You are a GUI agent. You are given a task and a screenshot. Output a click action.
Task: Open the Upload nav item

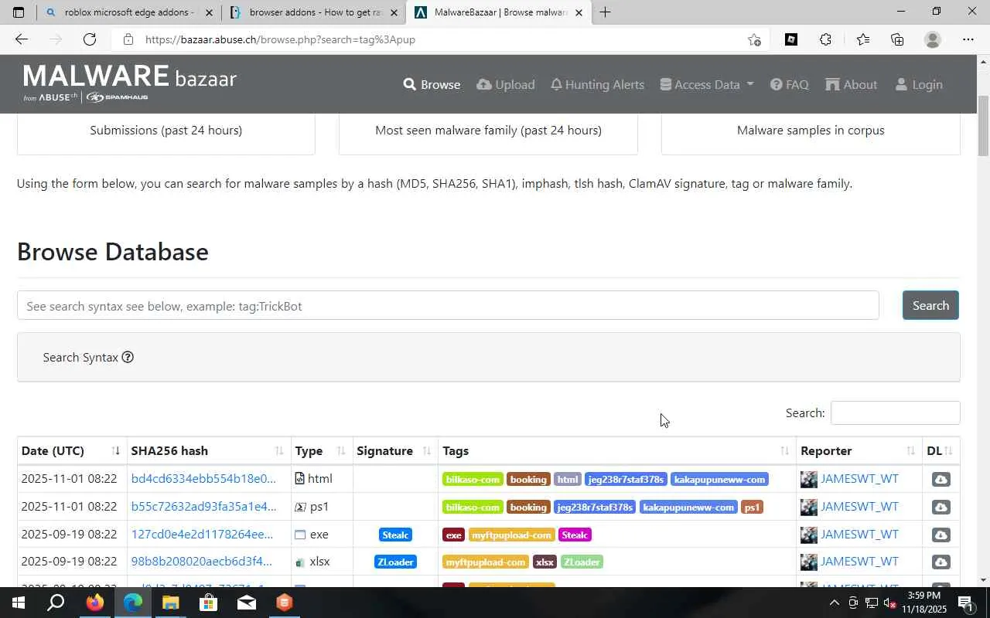point(506,84)
